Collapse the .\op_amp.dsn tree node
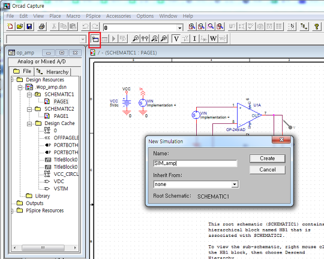Screen dimensions: 324x259 (x=20, y=87)
